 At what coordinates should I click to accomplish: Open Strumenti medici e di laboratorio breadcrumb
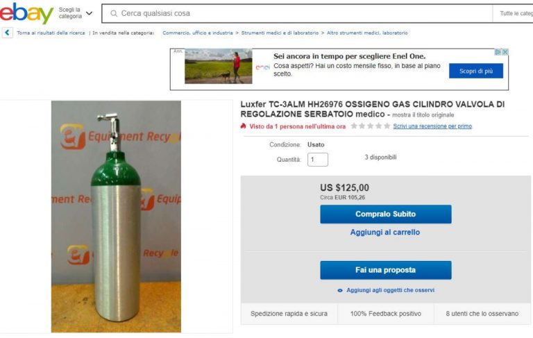pos(280,33)
